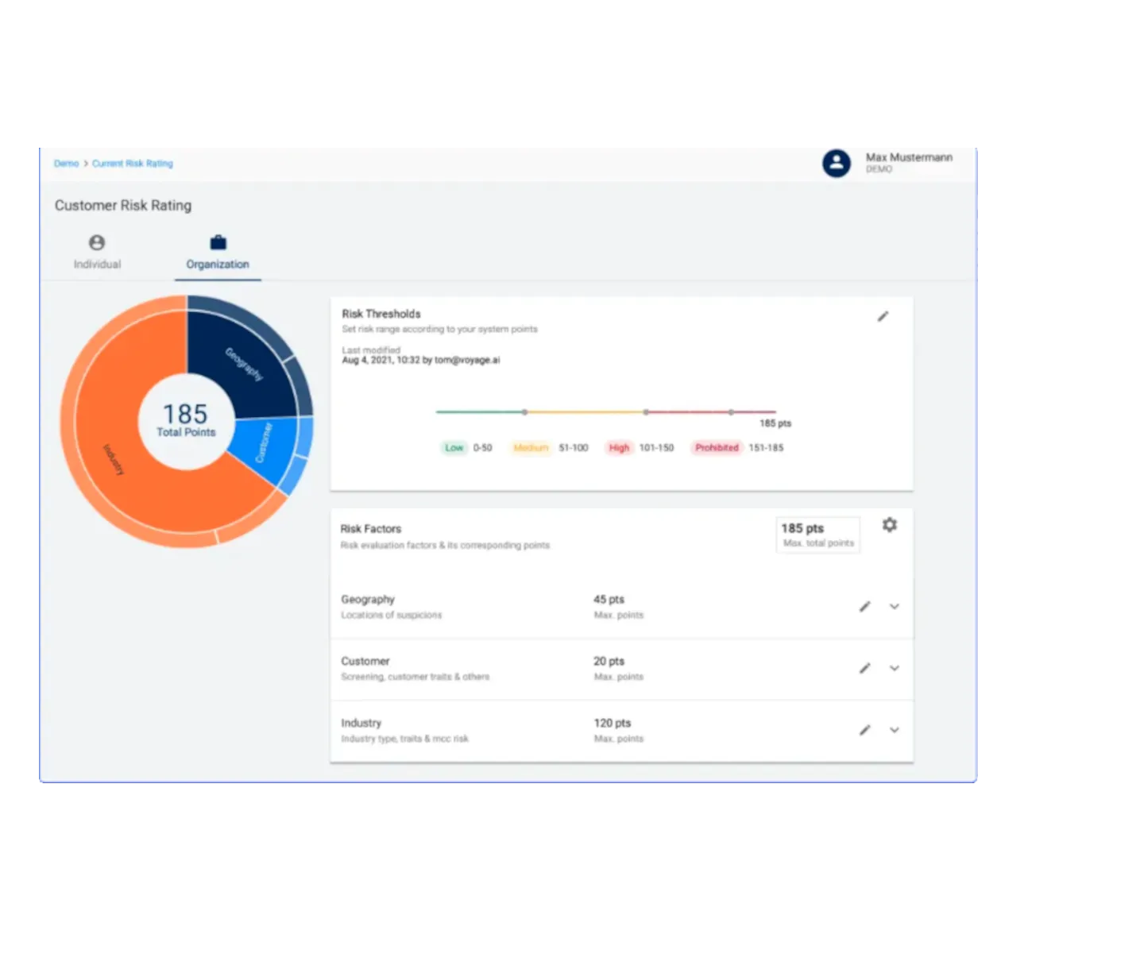Edit the Customer risk factor pencil
The width and height of the screenshot is (1144, 977).
click(864, 668)
